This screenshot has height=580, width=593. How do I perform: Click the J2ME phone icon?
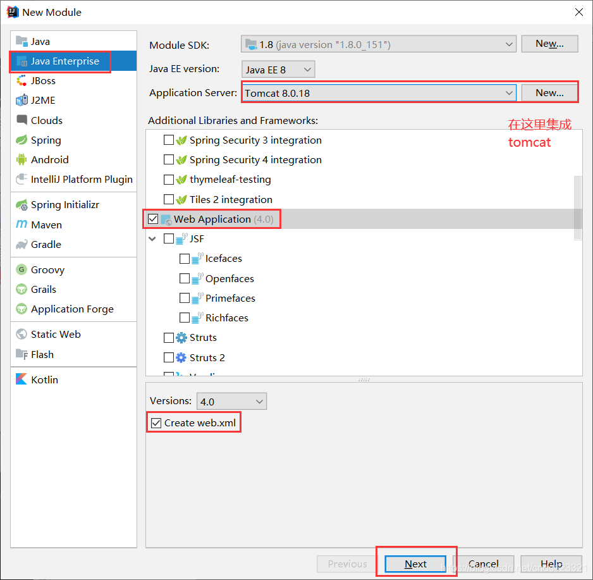tap(21, 101)
